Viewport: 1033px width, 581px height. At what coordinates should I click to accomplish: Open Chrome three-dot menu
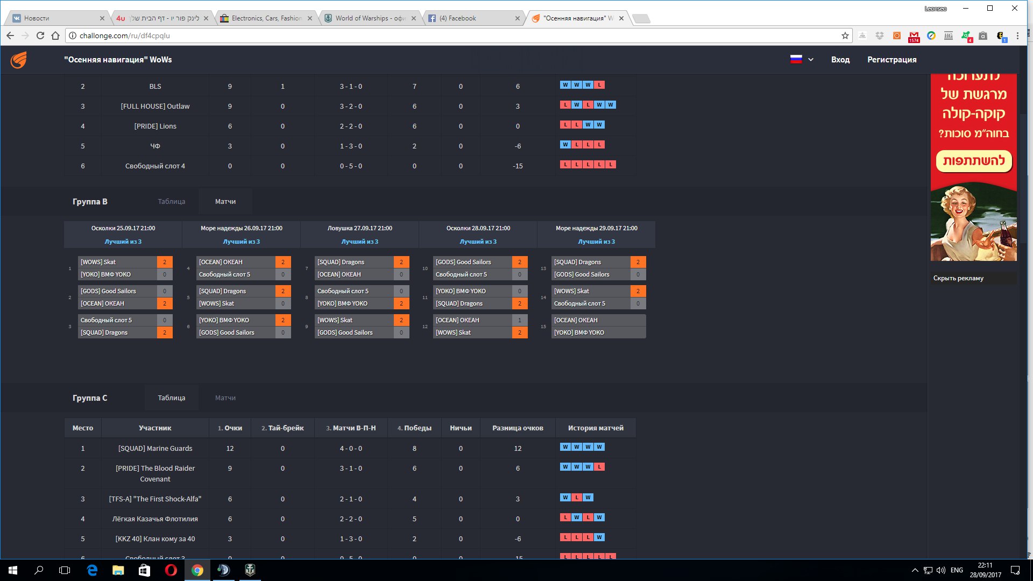[x=1017, y=36]
